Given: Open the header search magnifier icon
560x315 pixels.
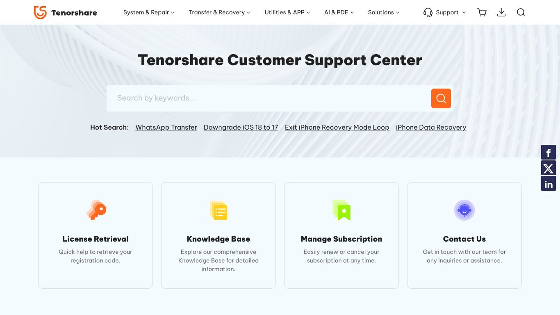Looking at the screenshot, I should click(x=521, y=12).
